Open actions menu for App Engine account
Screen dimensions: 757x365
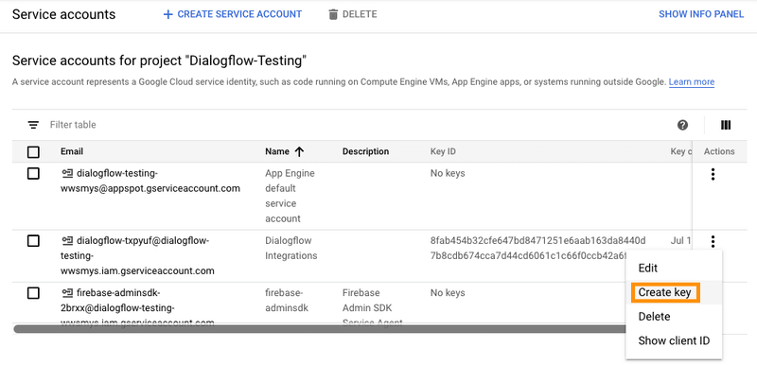tap(713, 174)
